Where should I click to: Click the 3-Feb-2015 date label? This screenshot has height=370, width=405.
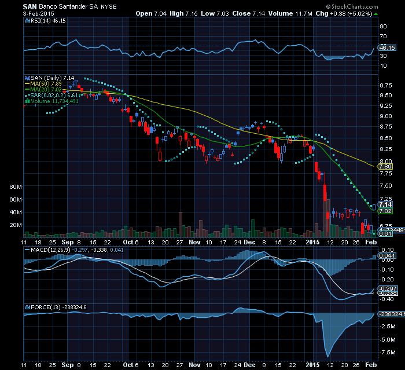tap(38, 14)
